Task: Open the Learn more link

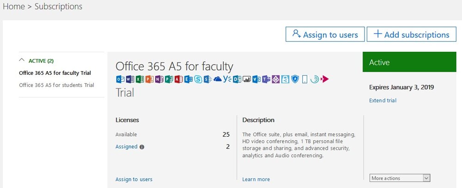Action: pos(256,179)
